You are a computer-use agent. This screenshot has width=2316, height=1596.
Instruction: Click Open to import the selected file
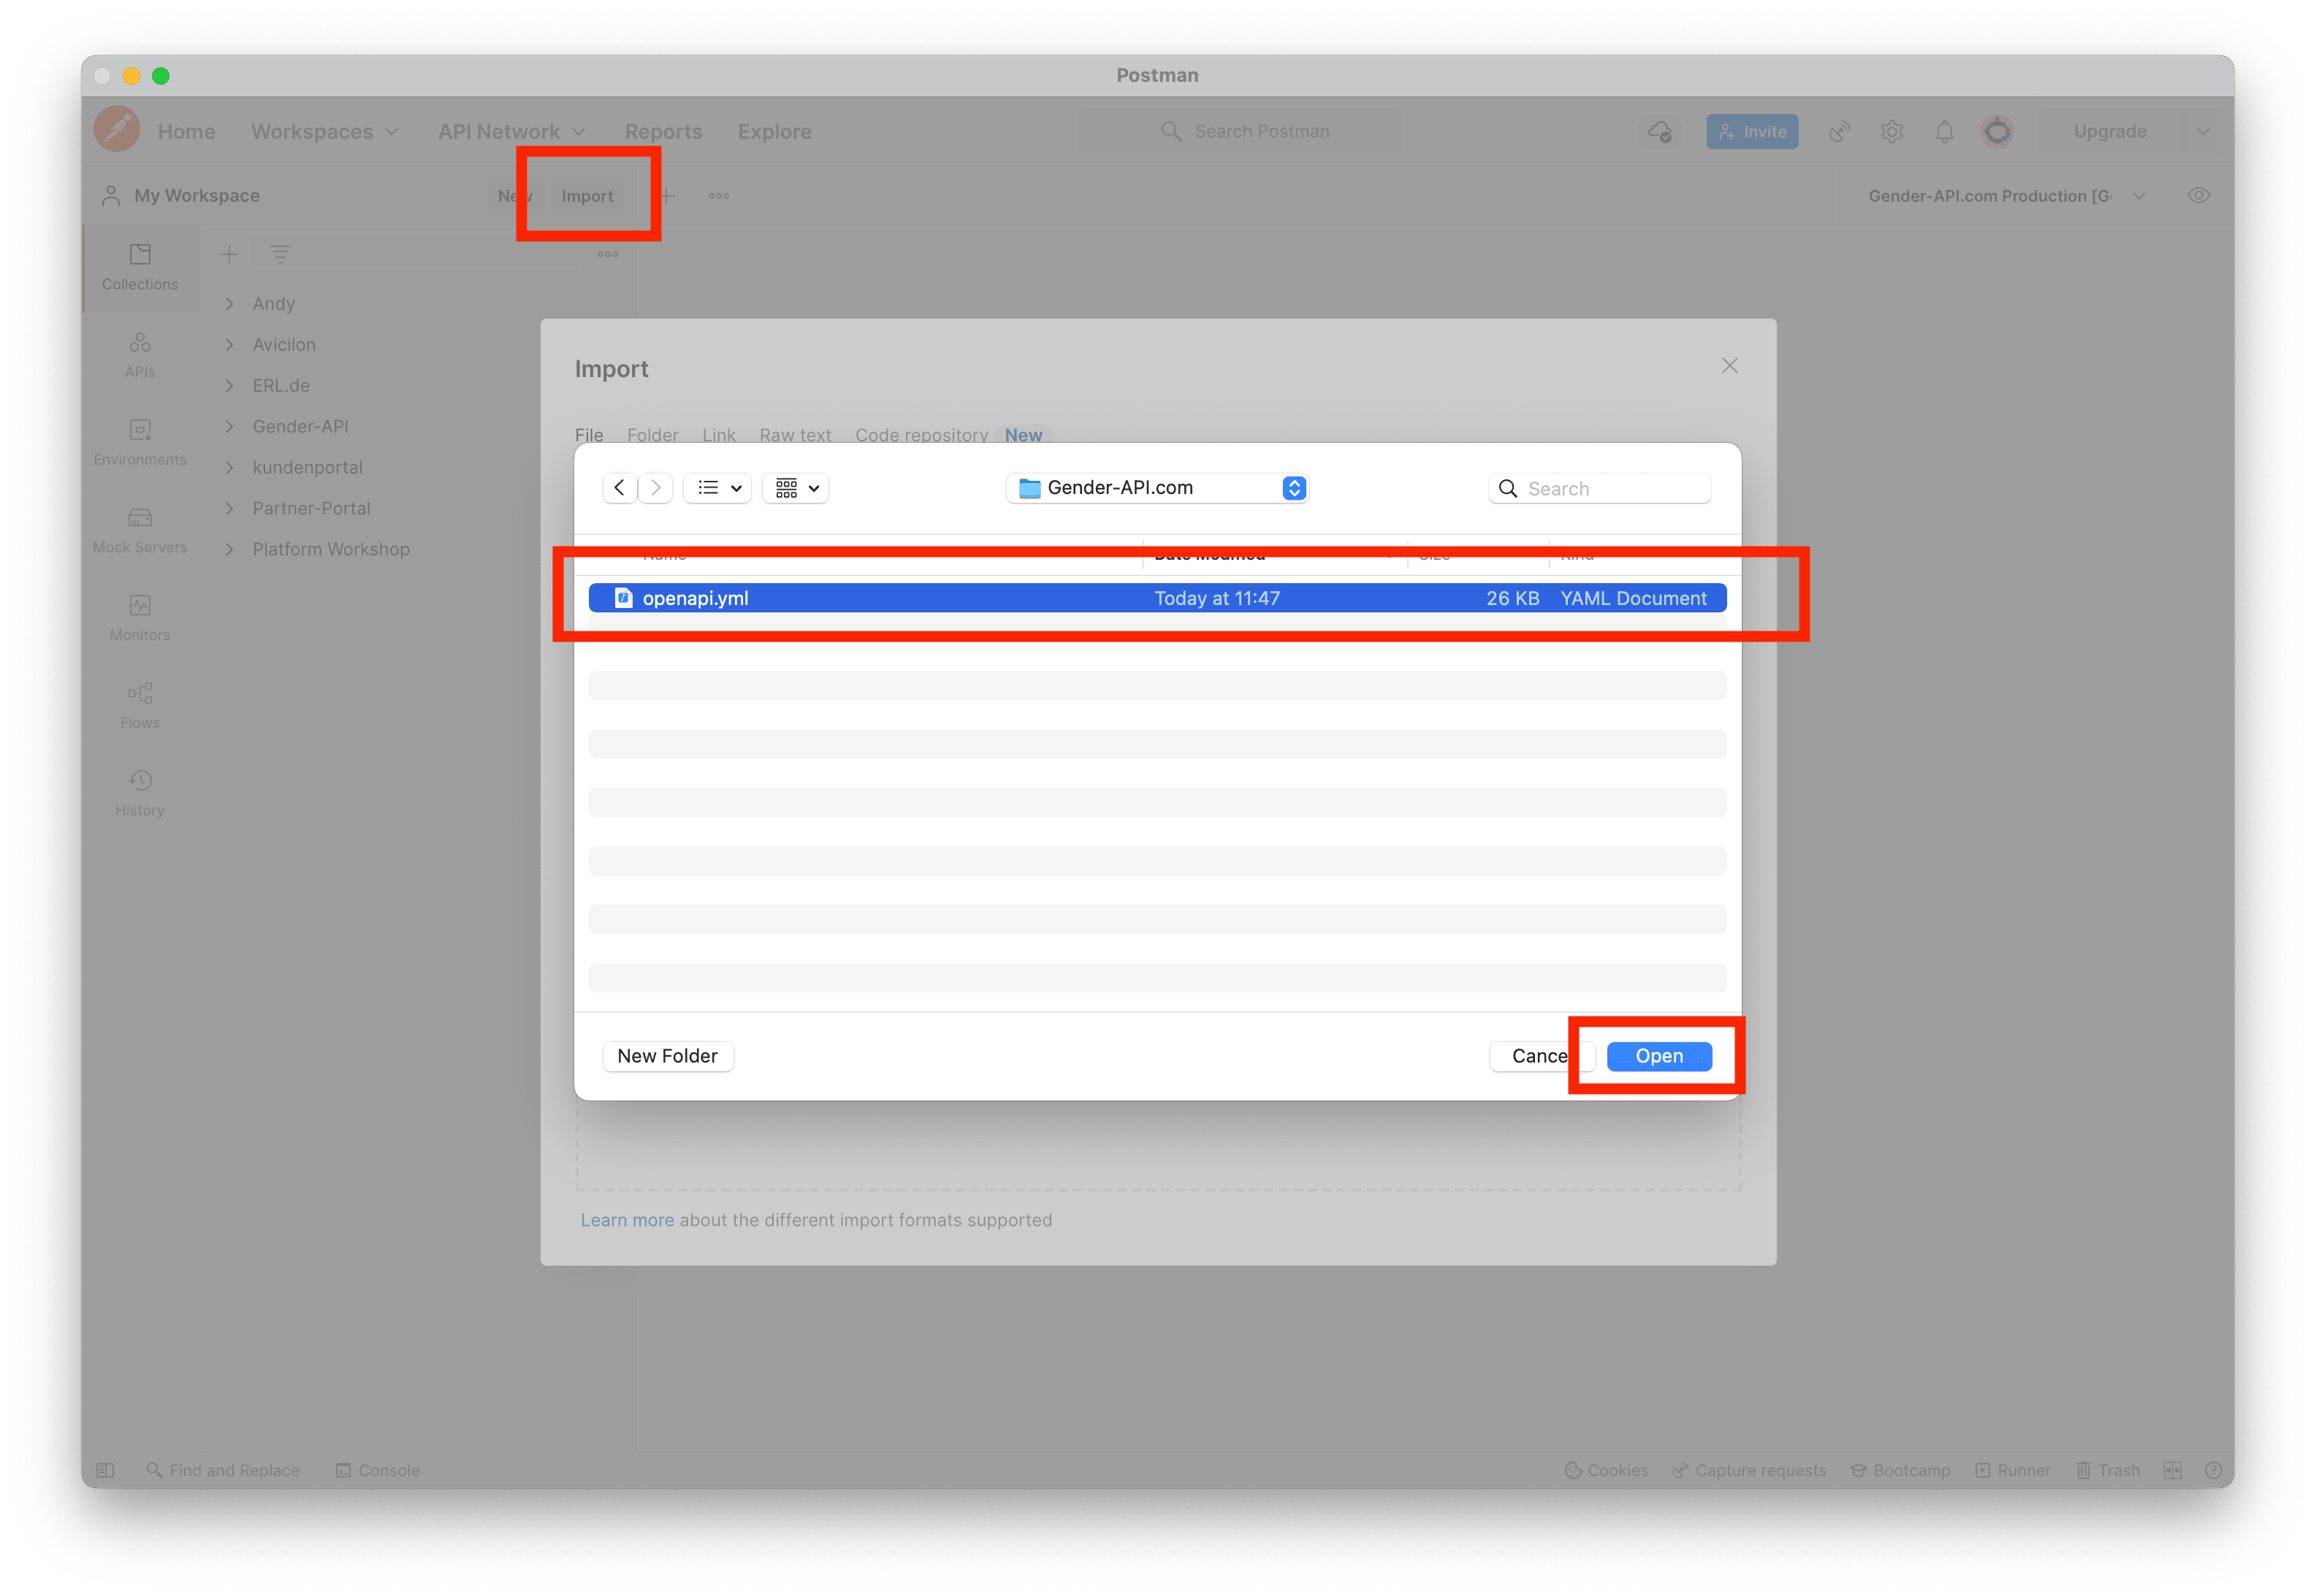coord(1656,1054)
